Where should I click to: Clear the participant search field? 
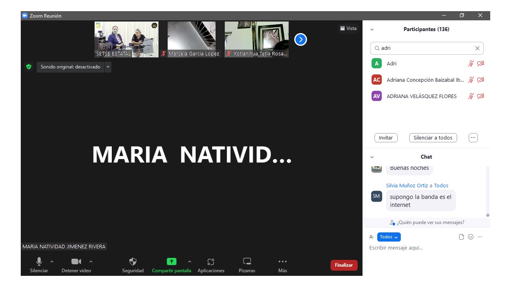(477, 48)
